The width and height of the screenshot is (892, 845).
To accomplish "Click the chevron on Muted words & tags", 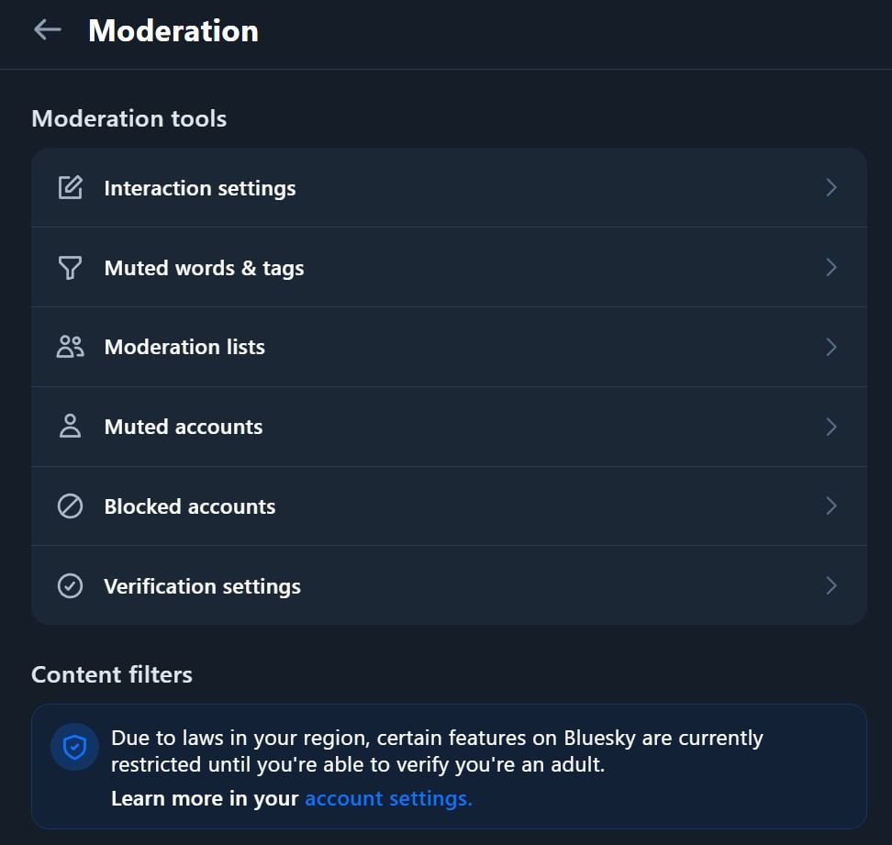I will 831,268.
